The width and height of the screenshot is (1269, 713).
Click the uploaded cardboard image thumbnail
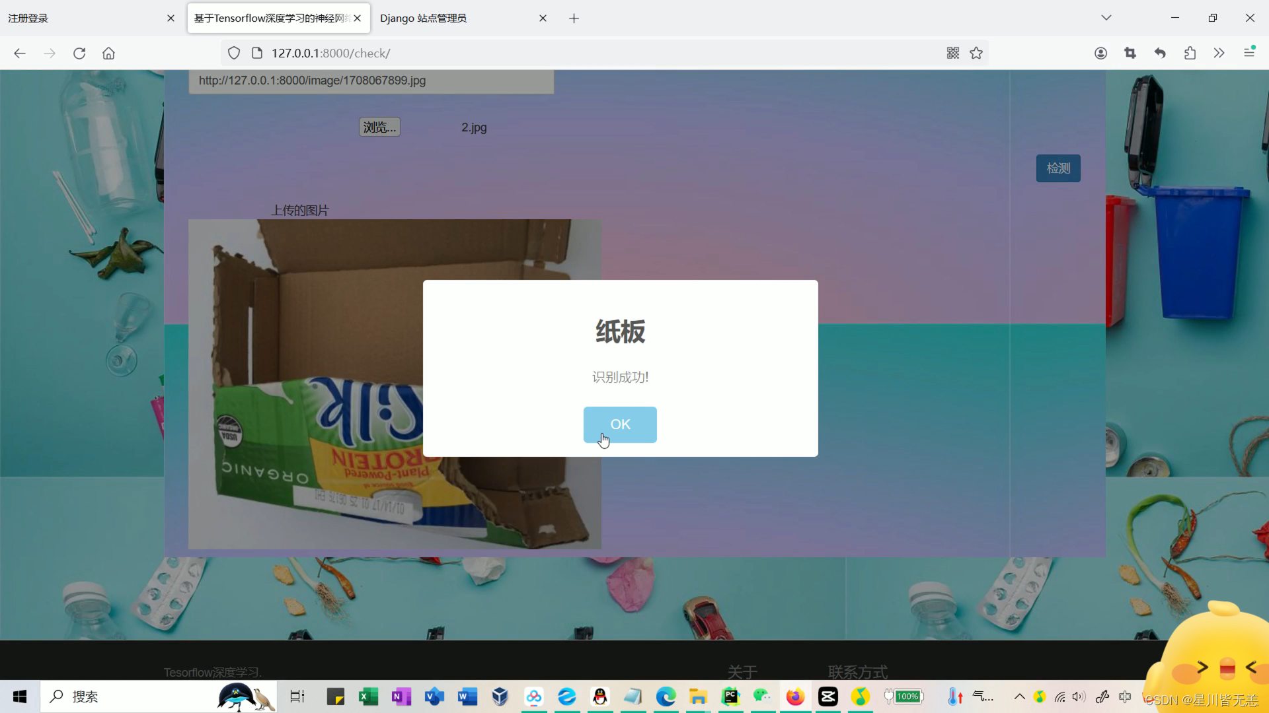coord(304,383)
